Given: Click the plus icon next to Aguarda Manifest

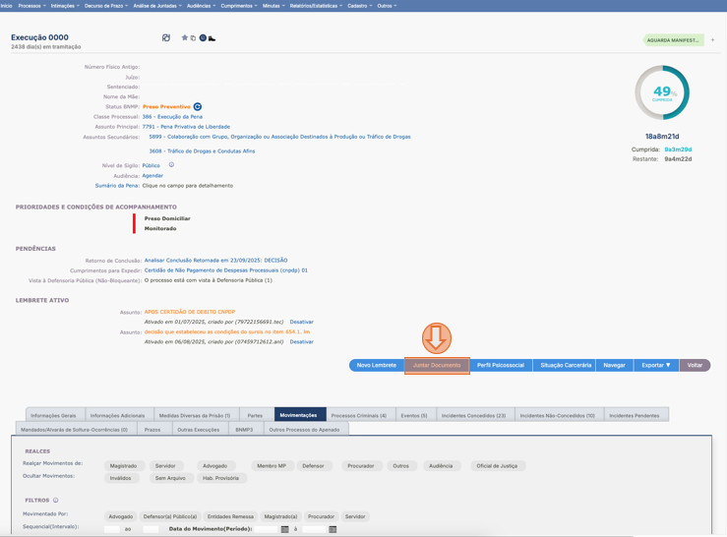Looking at the screenshot, I should coord(713,40).
